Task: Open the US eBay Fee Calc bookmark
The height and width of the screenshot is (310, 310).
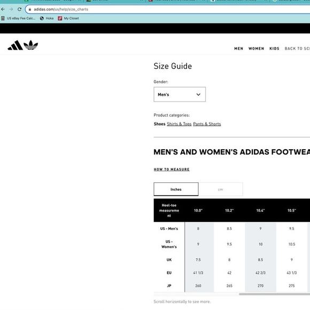Action: tap(18, 18)
